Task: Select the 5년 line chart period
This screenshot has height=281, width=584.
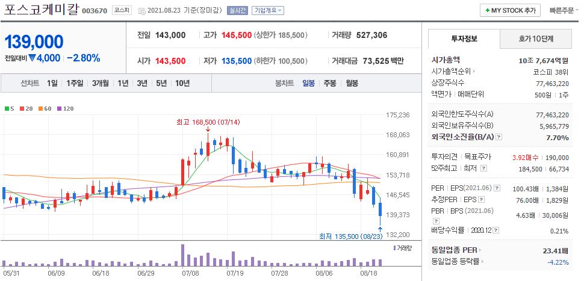Action: pos(161,84)
